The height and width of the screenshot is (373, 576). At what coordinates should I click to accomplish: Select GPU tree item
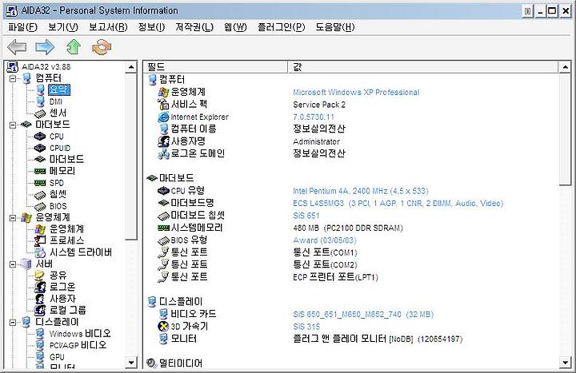[x=57, y=357]
